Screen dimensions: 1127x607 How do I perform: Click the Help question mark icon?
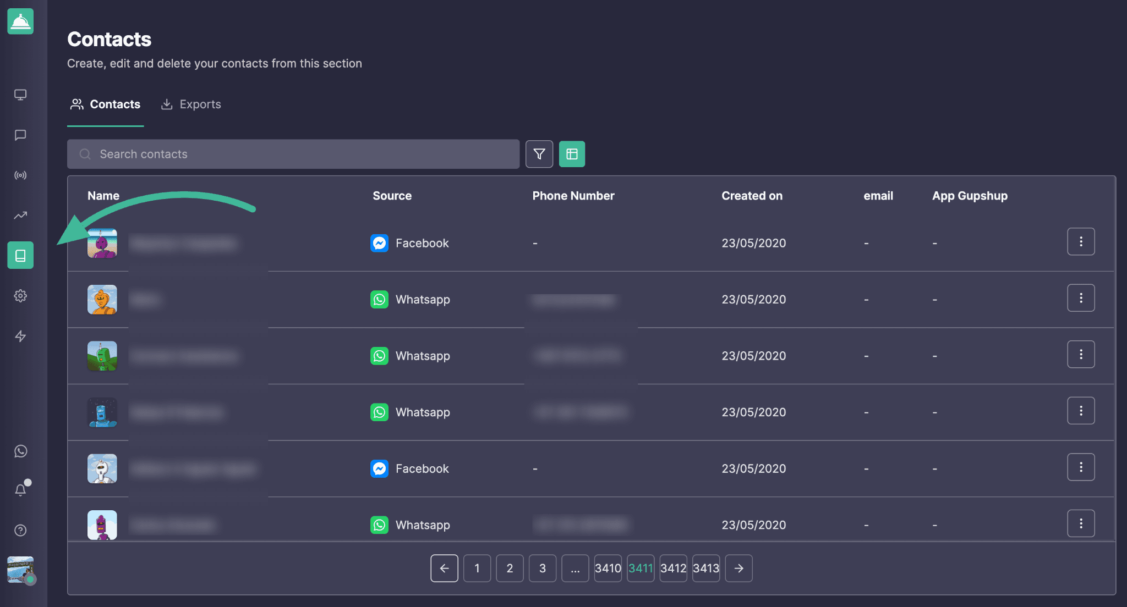tap(20, 530)
